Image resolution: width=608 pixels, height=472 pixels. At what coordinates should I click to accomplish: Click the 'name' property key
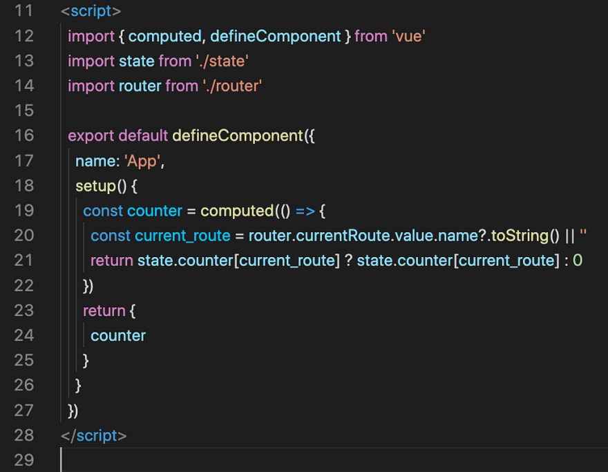[x=95, y=160]
